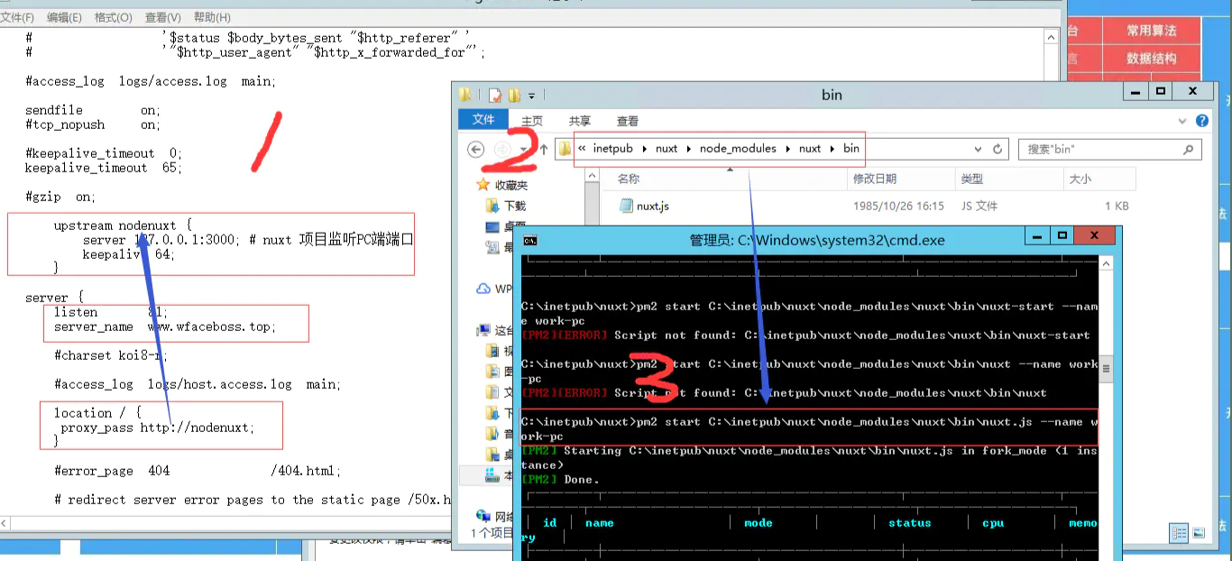Viewport: 1232px width, 561px height.
Task: Switch to the 共享 ribbon tab
Action: point(580,121)
